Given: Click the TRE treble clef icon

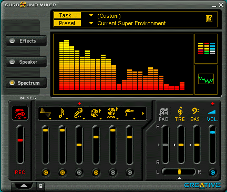Looking at the screenshot, I should click(x=180, y=111).
